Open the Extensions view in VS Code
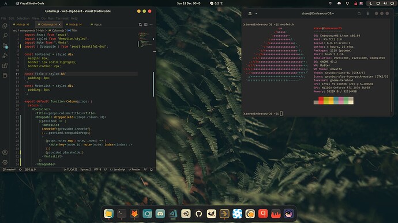Screen dimensions: 398x223 5,66
